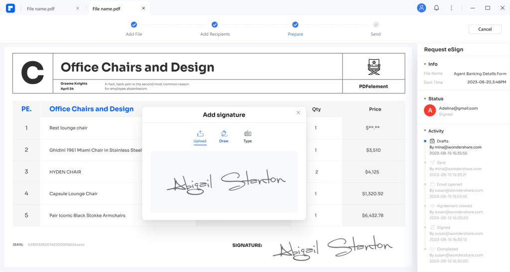
Task: Click the Send step indicator
Action: click(376, 24)
